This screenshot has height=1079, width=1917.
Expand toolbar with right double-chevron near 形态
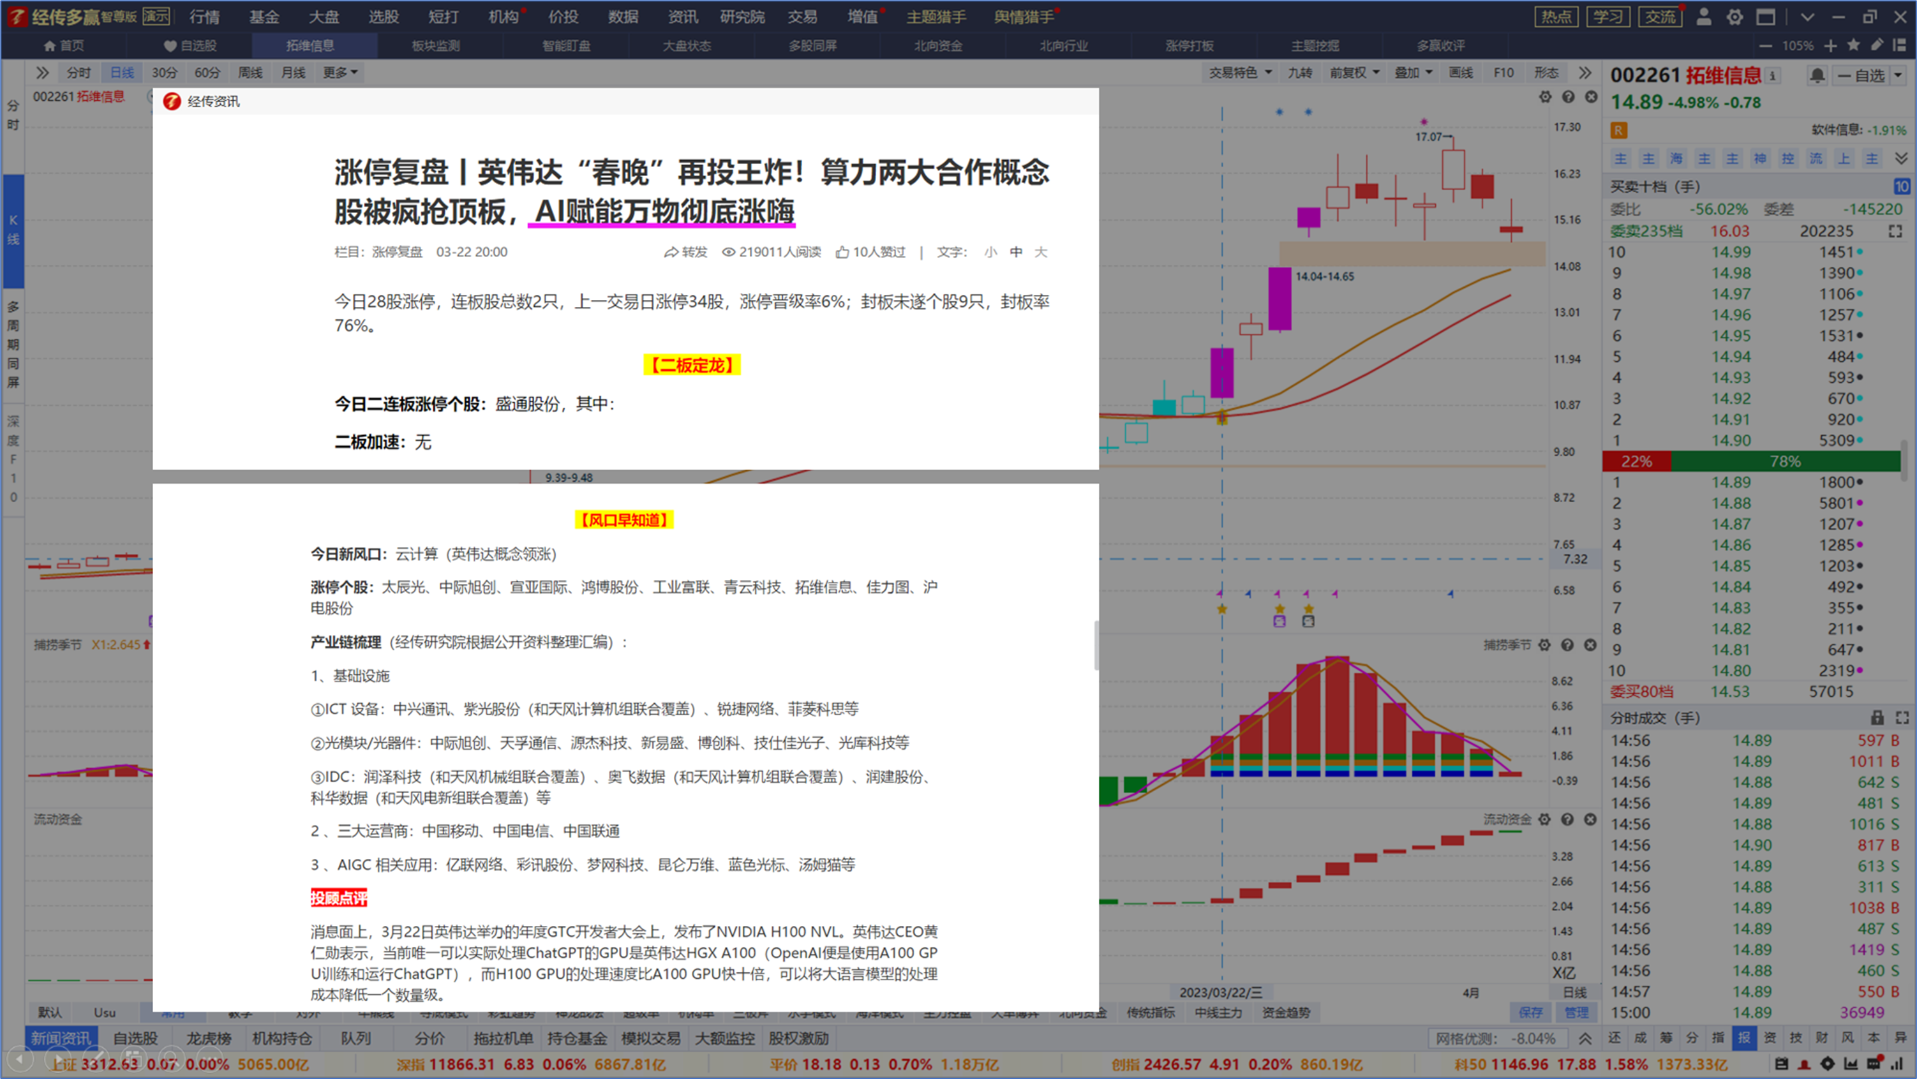pyautogui.click(x=1585, y=72)
